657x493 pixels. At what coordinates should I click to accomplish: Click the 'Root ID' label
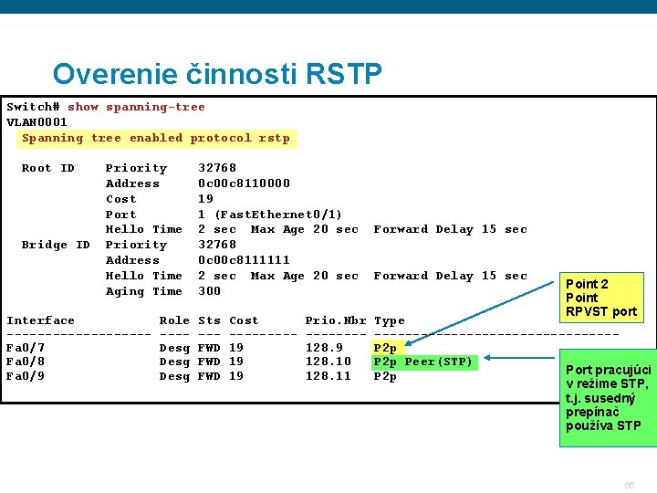47,168
